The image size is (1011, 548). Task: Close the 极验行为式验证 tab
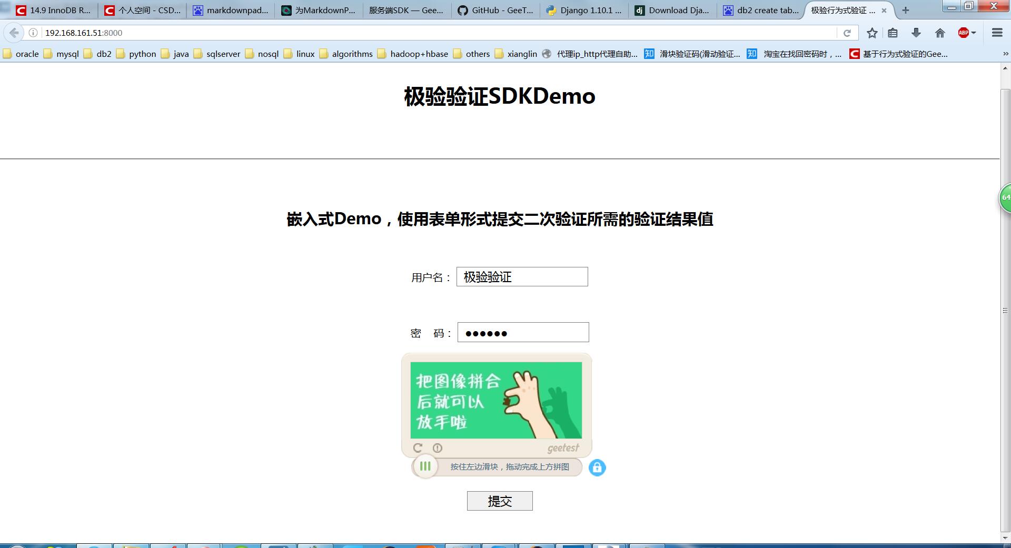point(884,10)
